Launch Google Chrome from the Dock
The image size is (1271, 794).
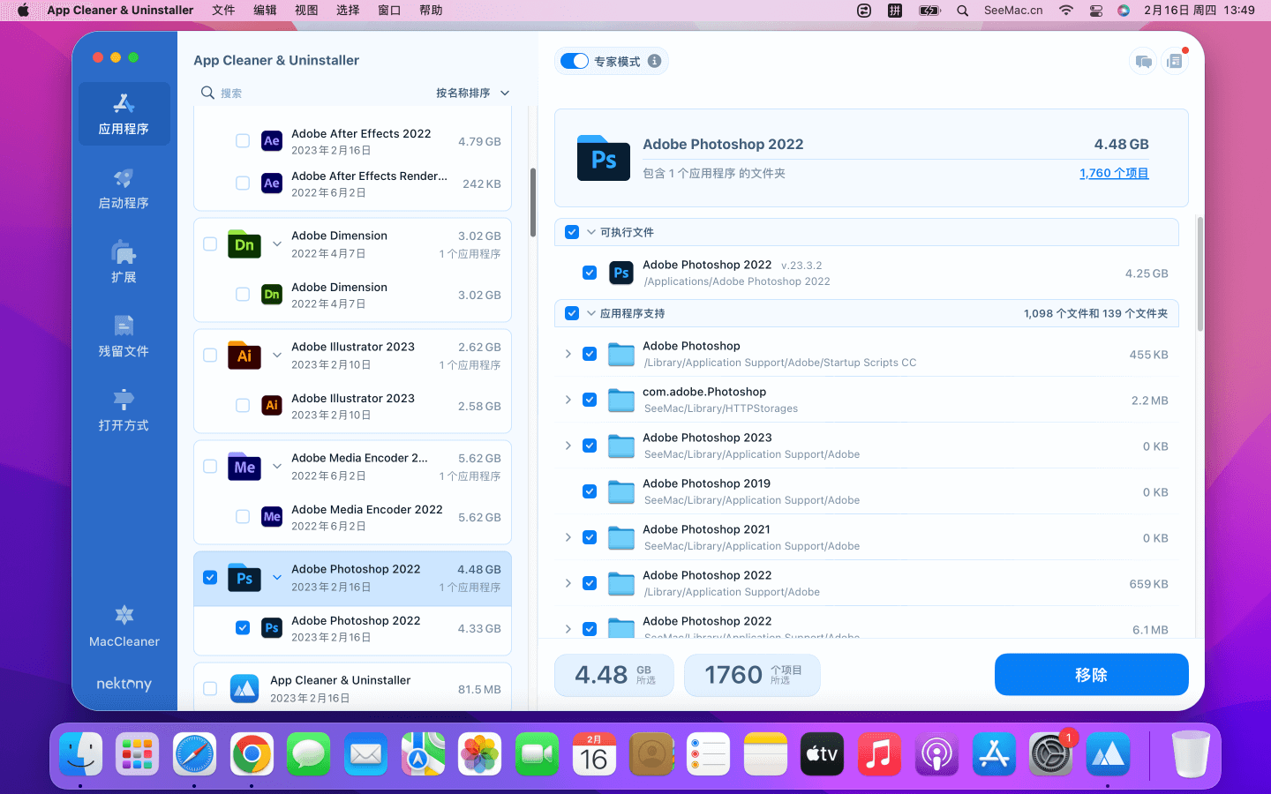(x=252, y=754)
